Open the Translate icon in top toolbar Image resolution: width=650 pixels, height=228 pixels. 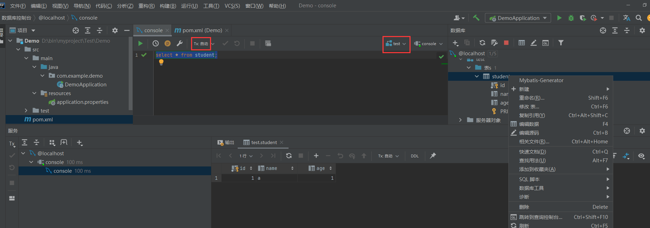627,18
